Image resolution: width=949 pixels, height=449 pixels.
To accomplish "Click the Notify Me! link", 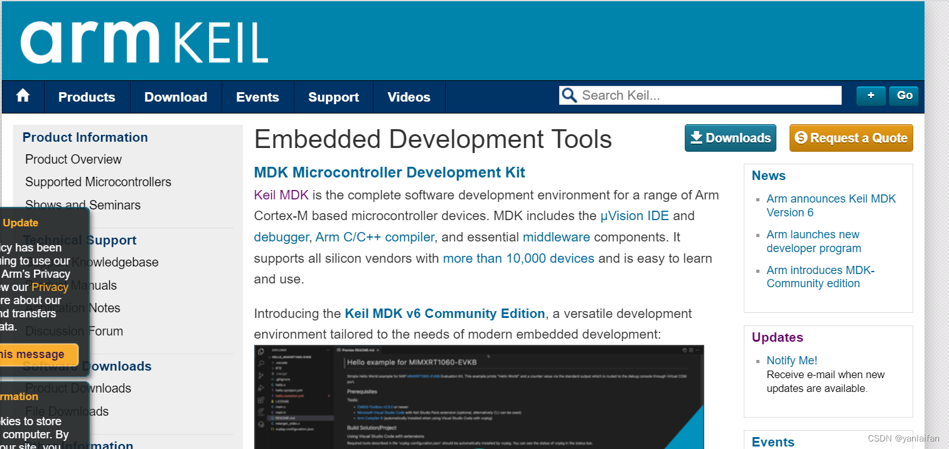I will (791, 361).
